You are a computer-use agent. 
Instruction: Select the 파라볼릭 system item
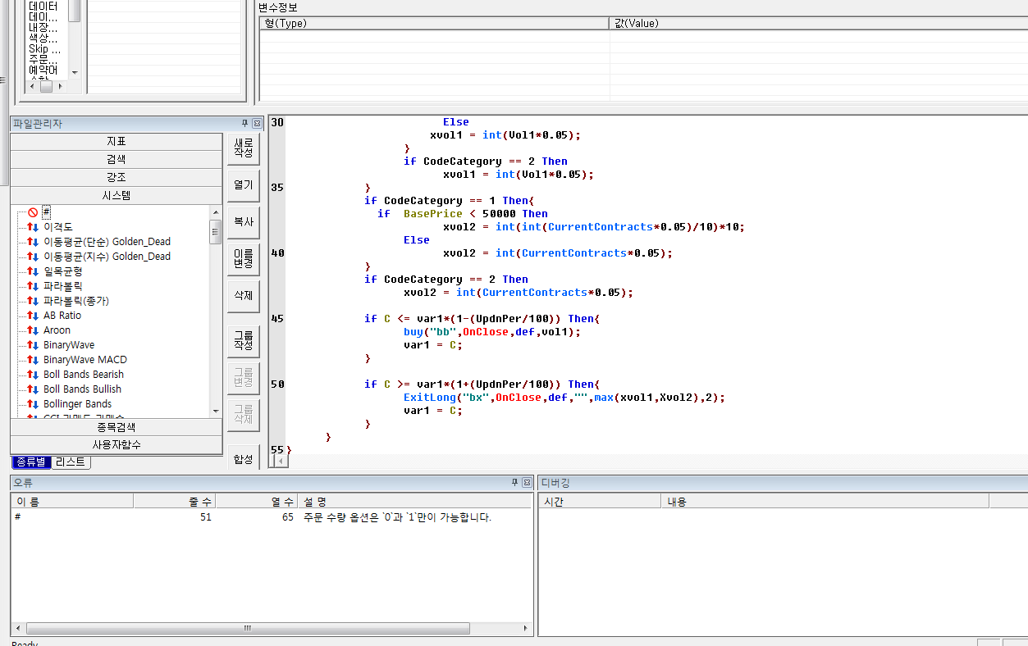tap(63, 286)
